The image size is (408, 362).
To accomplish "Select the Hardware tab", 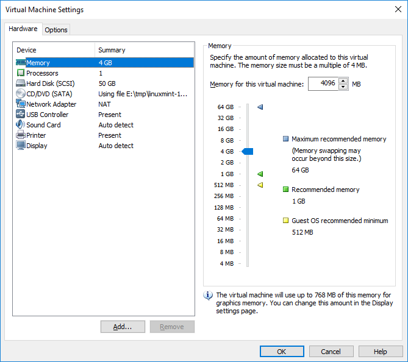I will [x=23, y=29].
